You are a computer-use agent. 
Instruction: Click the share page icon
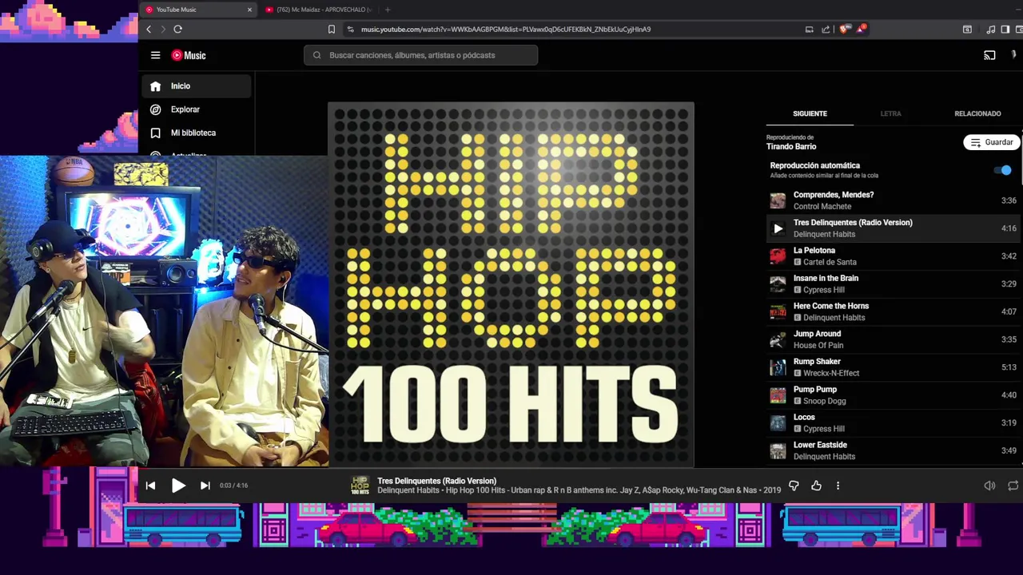826,30
